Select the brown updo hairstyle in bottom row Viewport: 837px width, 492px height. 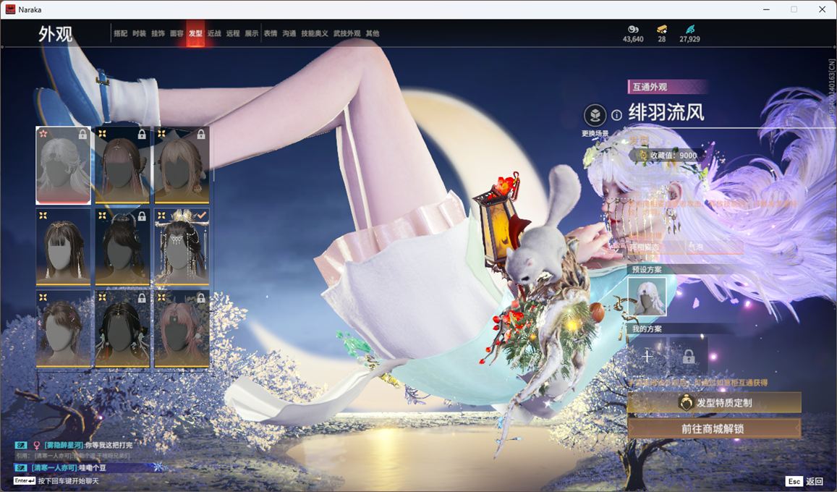pyautogui.click(x=63, y=329)
